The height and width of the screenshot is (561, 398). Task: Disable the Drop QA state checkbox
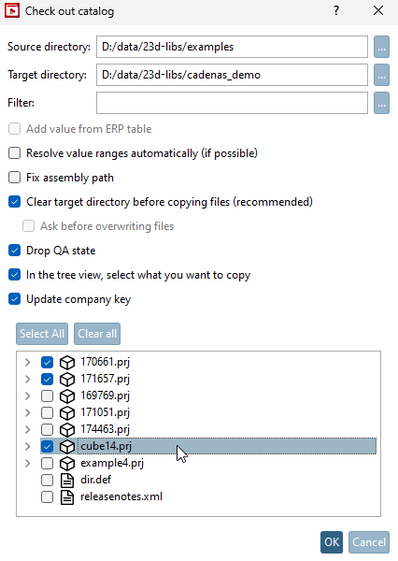(x=14, y=251)
